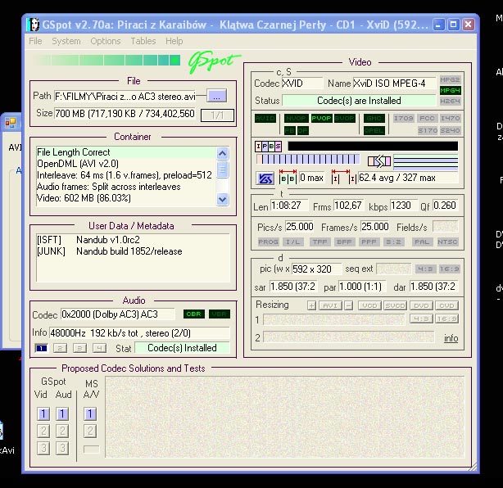
Task: Click the I/L interlaced indicator
Action: (292, 242)
